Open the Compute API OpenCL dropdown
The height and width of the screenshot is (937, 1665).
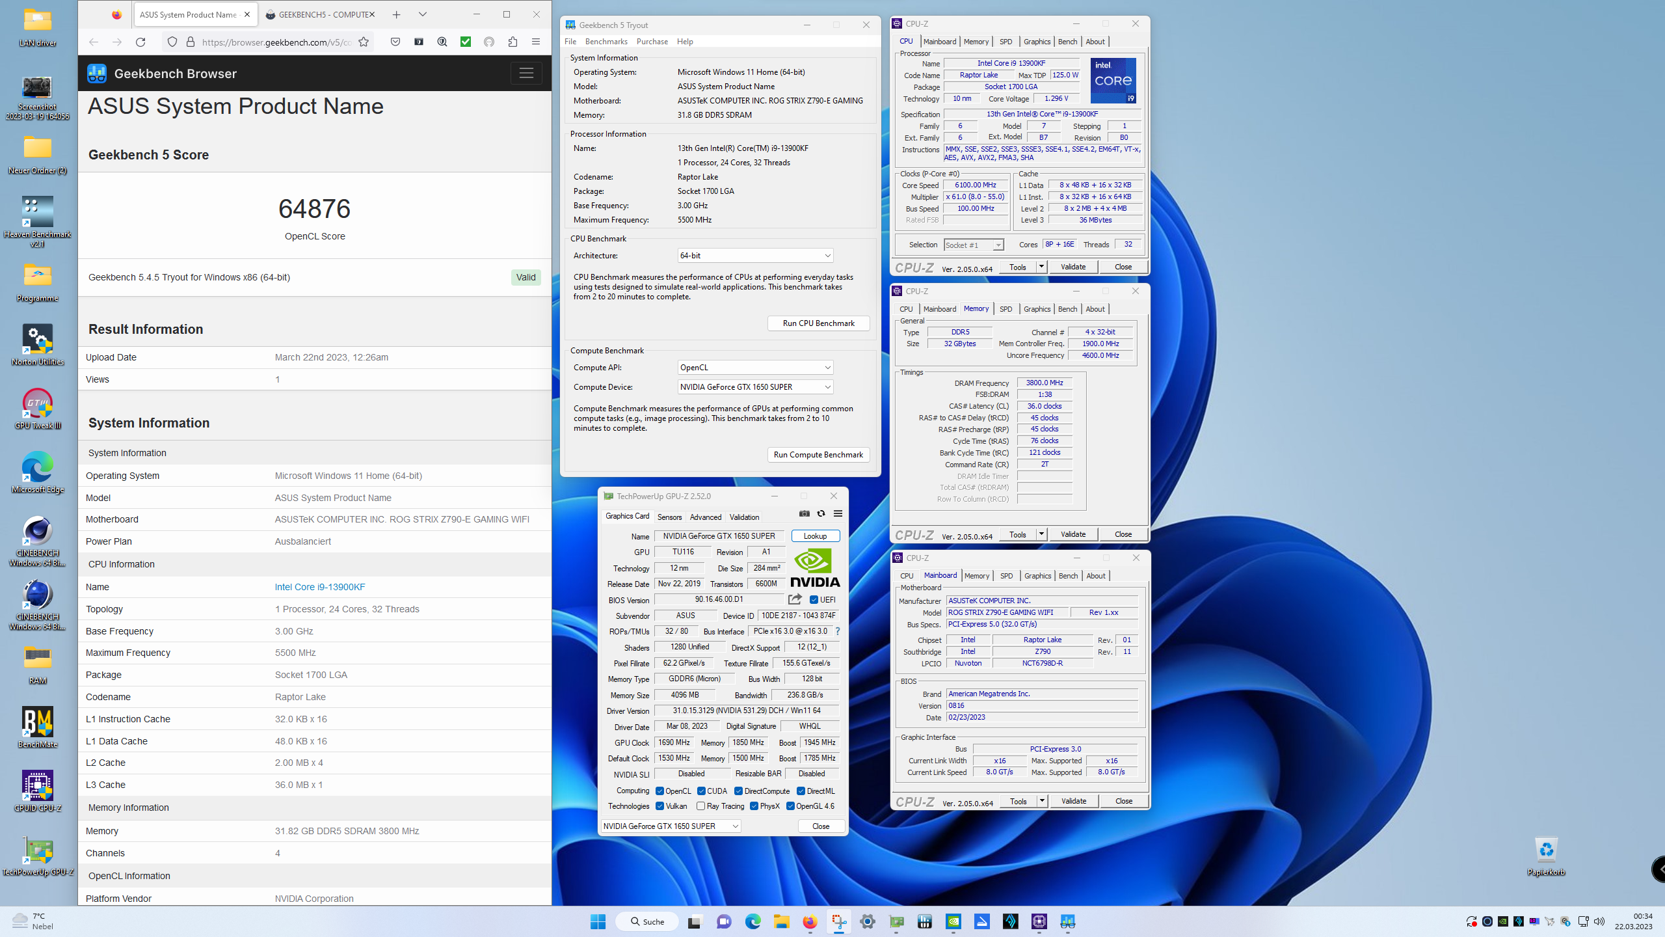coord(755,367)
